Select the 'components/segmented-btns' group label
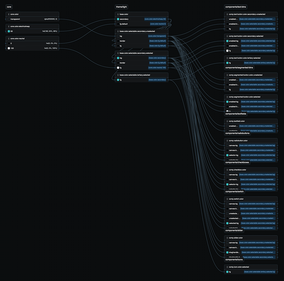The height and width of the screenshot is (281, 284). click(x=239, y=68)
